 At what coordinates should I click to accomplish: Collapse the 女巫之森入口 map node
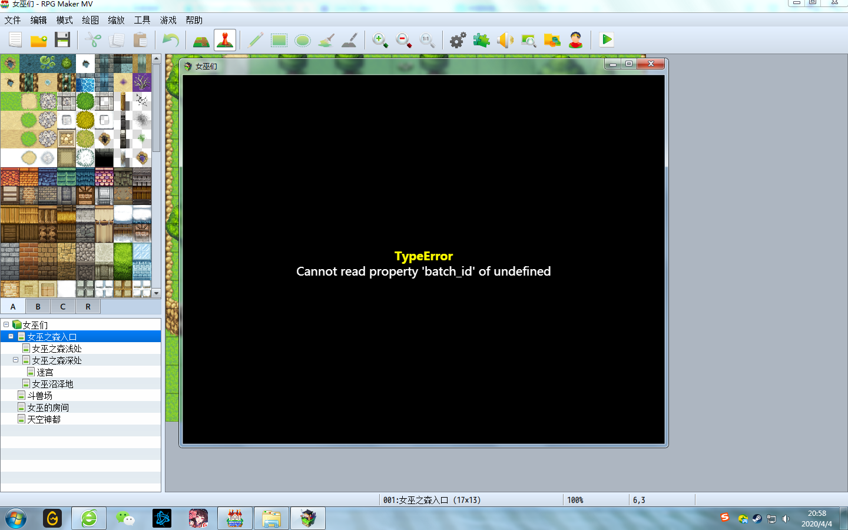click(11, 336)
